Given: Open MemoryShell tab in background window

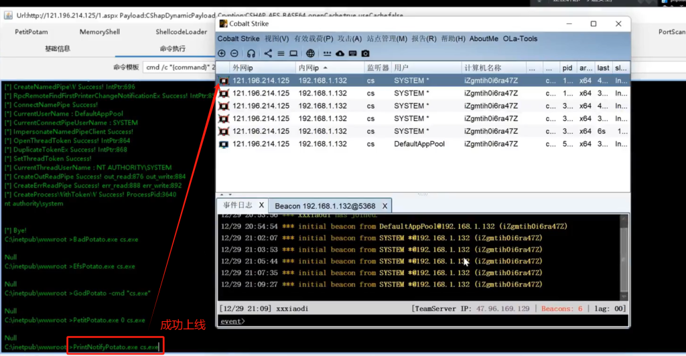Looking at the screenshot, I should coord(100,32).
